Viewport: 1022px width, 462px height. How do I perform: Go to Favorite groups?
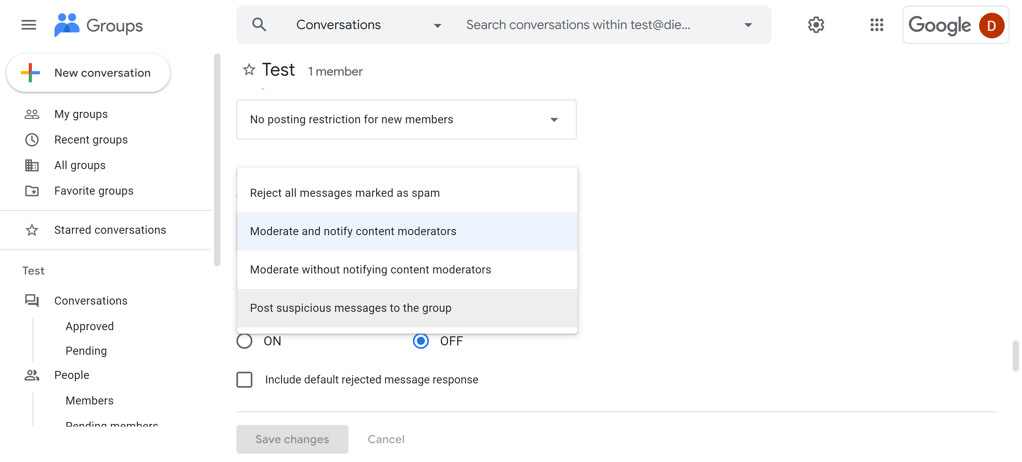94,191
